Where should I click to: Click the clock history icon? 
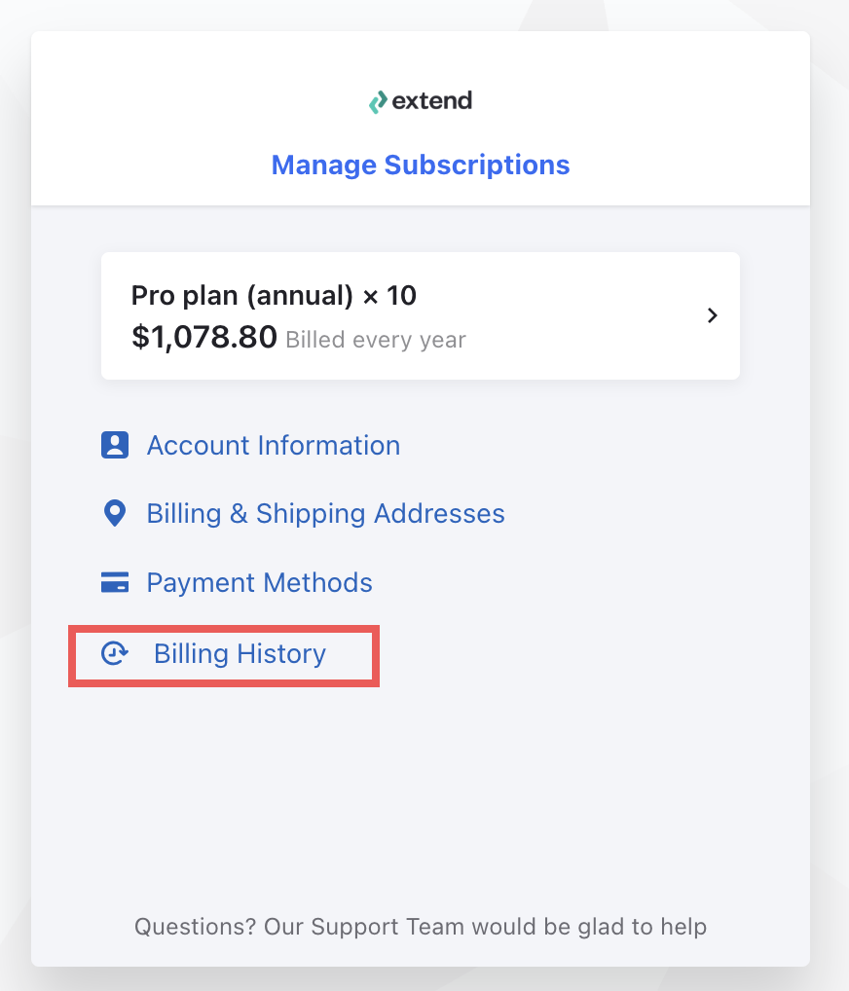tap(115, 653)
